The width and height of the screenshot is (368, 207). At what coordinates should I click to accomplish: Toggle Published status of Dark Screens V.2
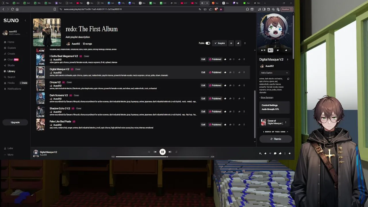[x=215, y=99]
